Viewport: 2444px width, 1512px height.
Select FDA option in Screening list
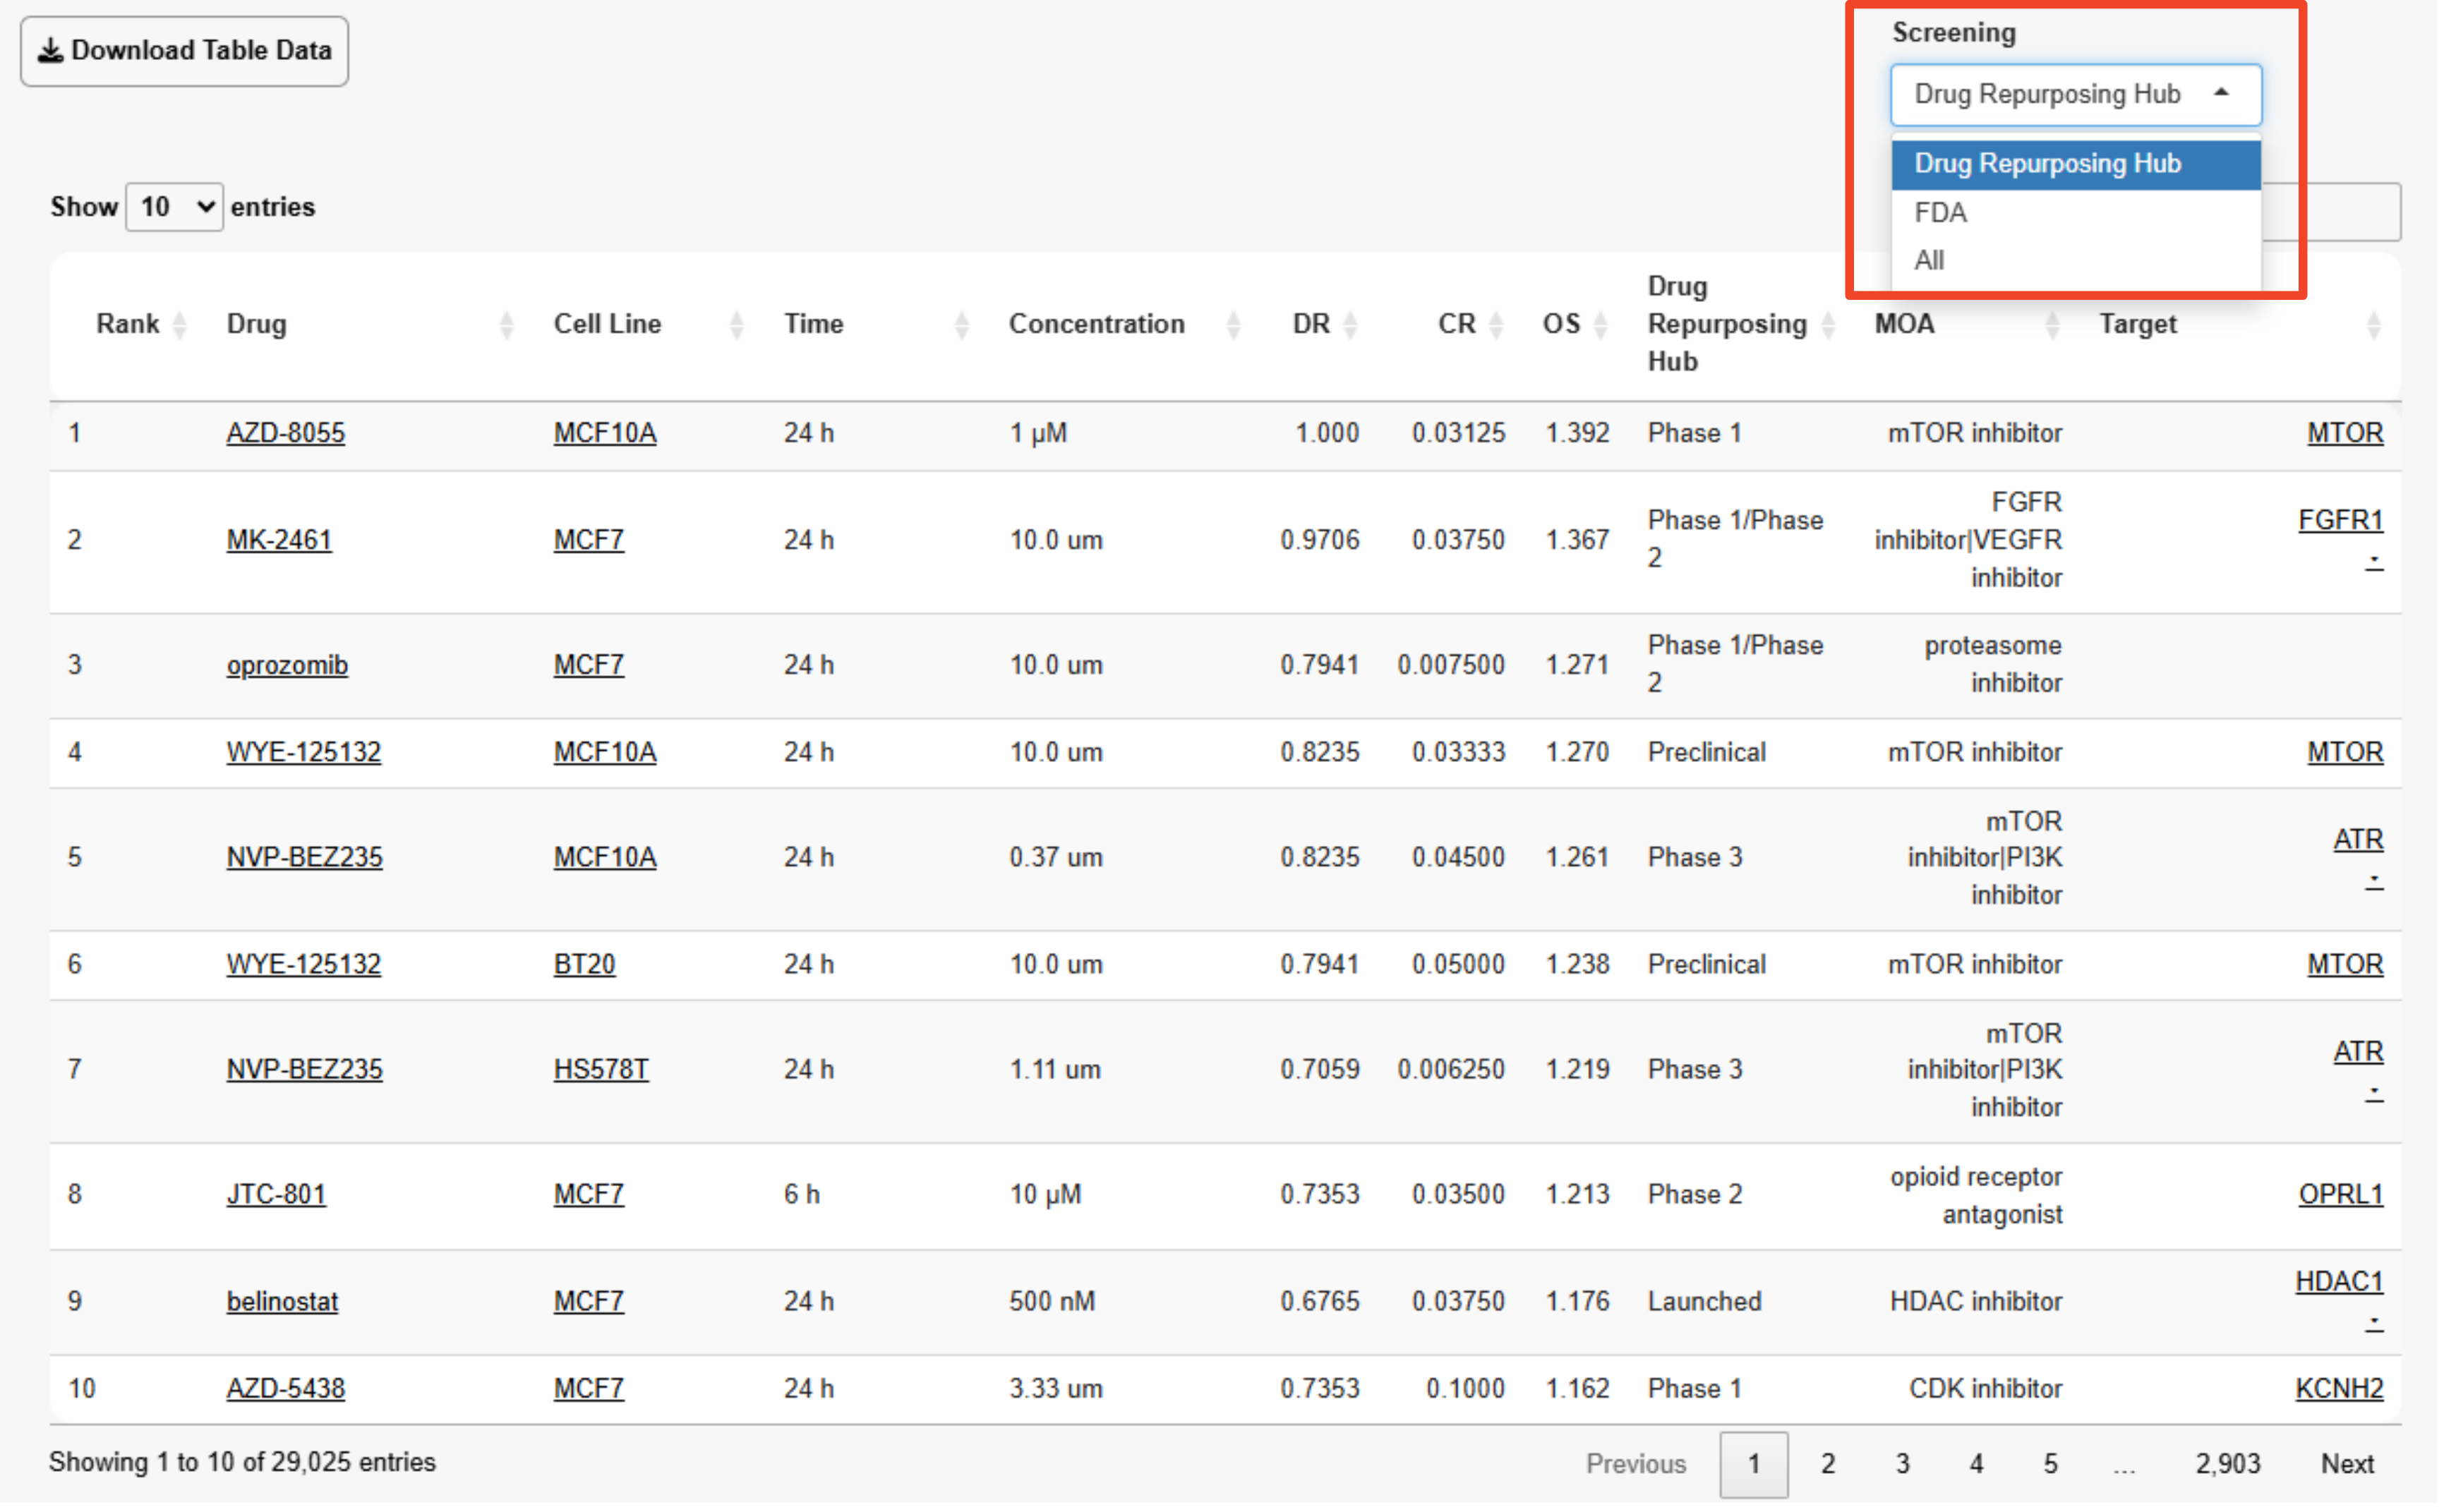click(x=1940, y=213)
